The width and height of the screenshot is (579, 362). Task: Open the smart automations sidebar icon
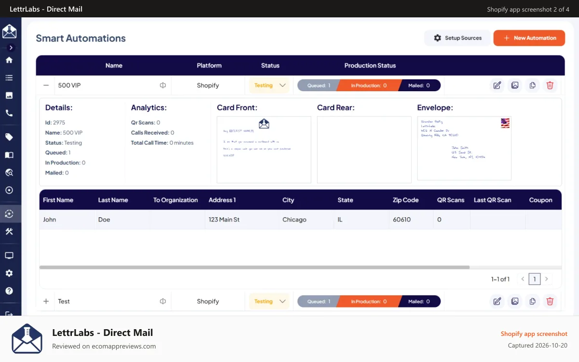(x=9, y=214)
